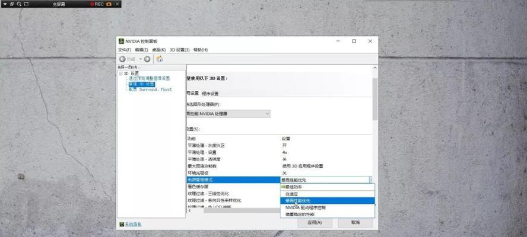Click the 取消 button
527x237 pixels.
(x=355, y=222)
